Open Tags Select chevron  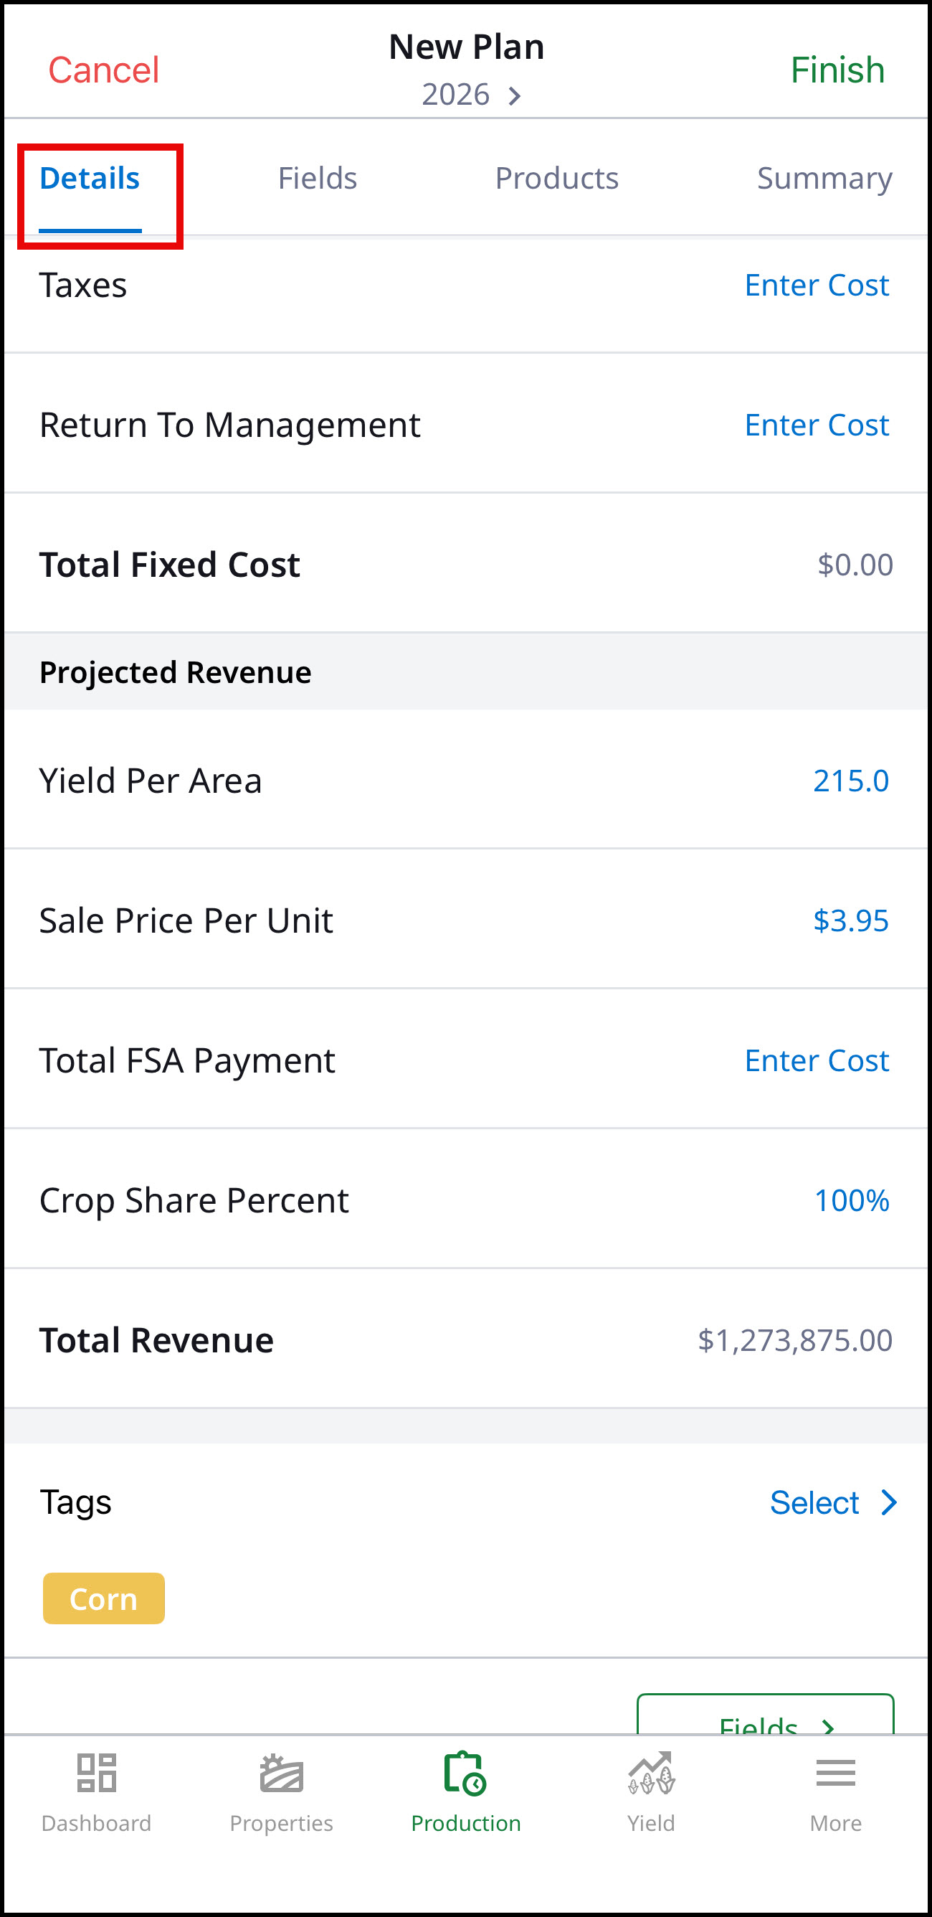(x=888, y=1502)
